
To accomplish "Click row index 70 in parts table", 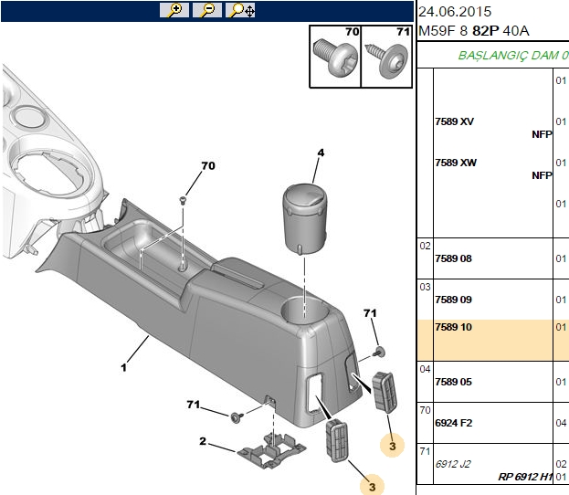I will [x=425, y=410].
